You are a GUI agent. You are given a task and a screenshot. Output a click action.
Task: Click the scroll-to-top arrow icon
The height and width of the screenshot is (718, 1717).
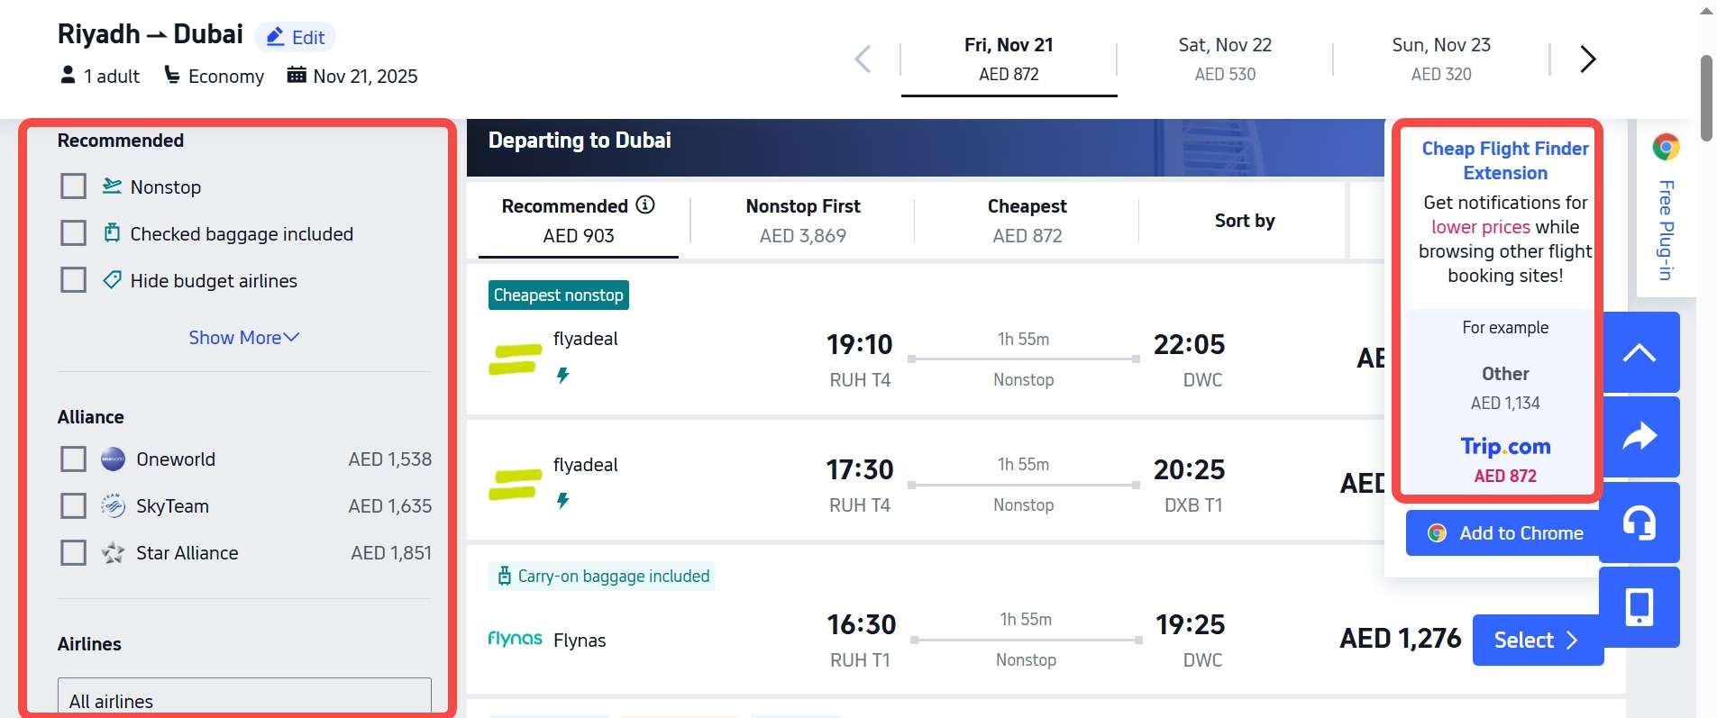(x=1639, y=353)
